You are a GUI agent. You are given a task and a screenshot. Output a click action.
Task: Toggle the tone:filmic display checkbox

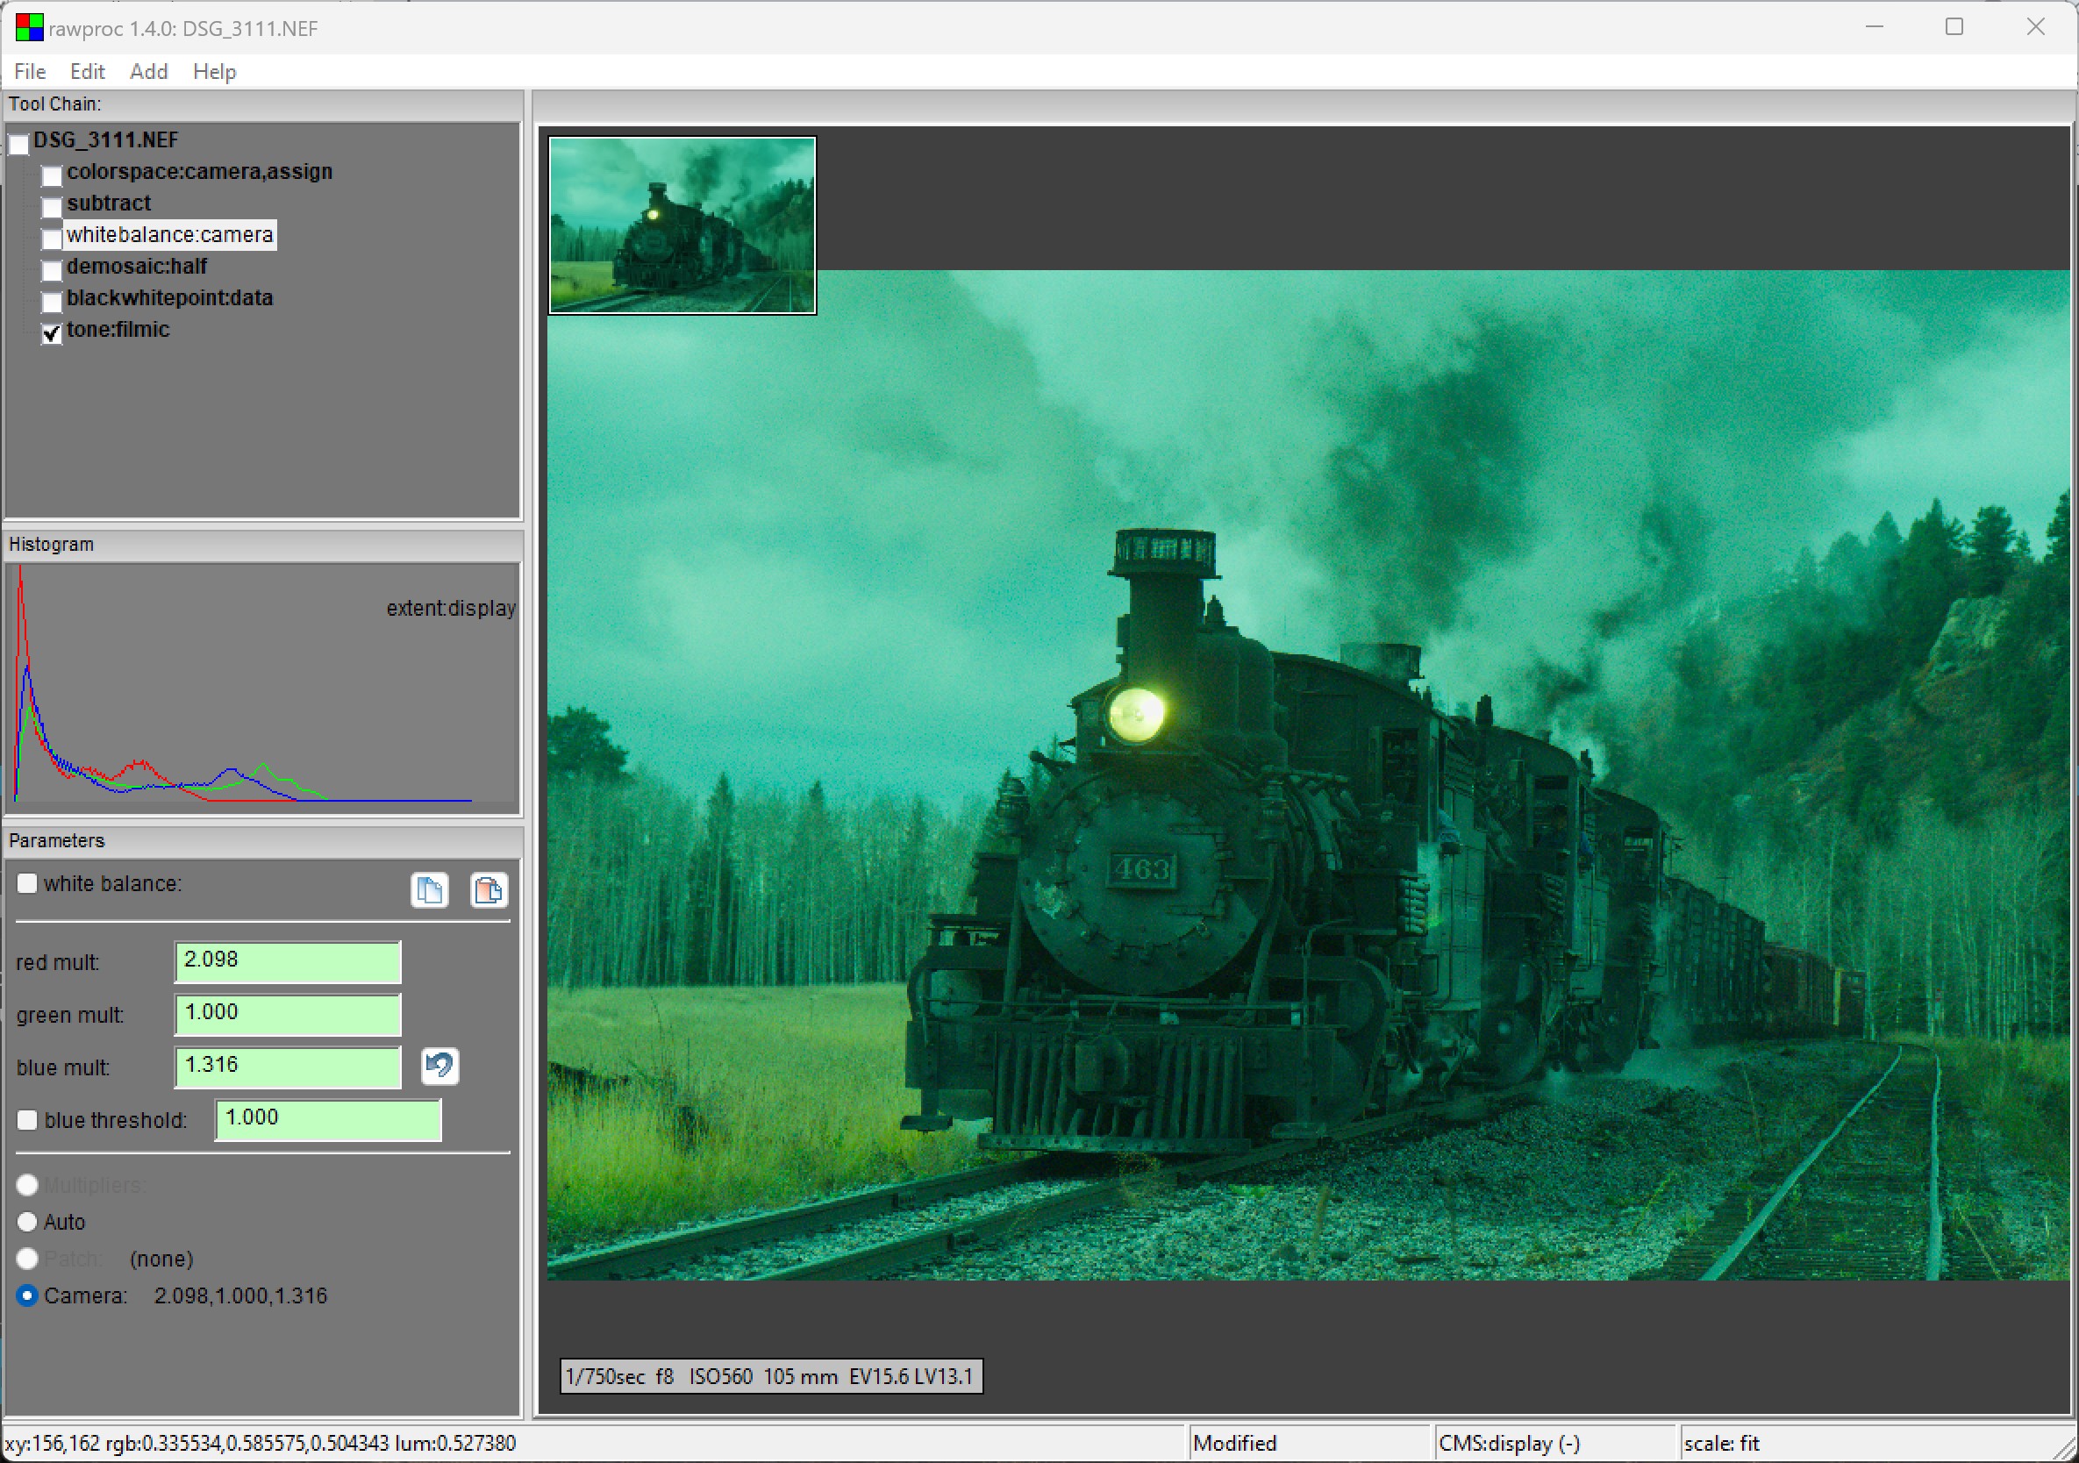pos(52,333)
